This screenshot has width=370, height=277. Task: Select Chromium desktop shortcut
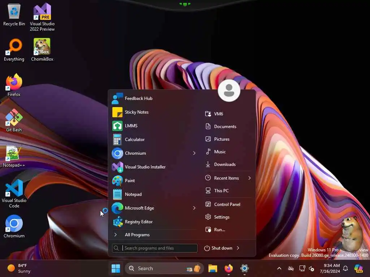click(x=14, y=227)
